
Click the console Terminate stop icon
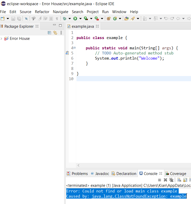(x=159, y=180)
